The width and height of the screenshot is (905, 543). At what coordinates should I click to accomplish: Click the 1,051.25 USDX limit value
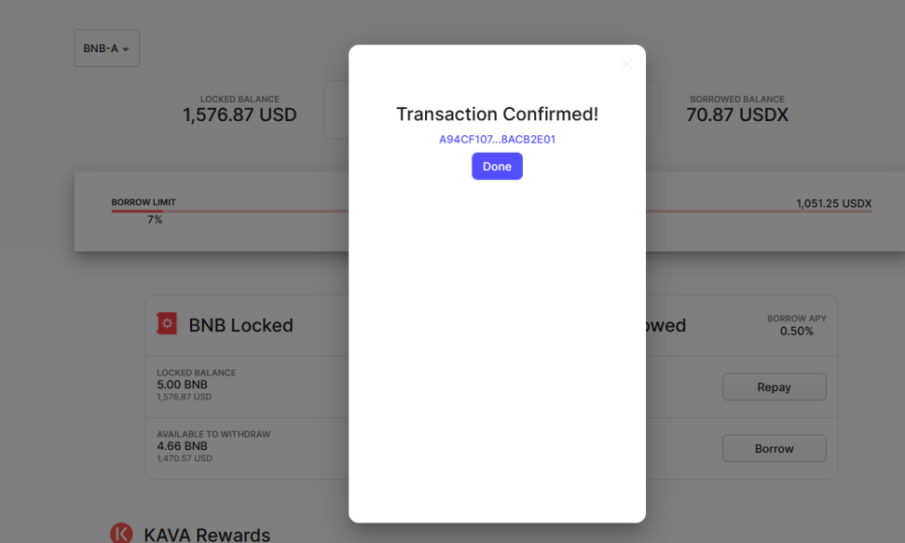tap(833, 204)
